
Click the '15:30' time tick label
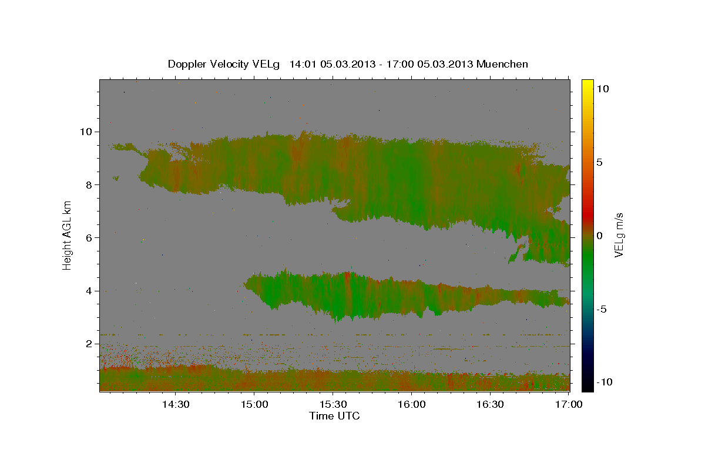[333, 404]
